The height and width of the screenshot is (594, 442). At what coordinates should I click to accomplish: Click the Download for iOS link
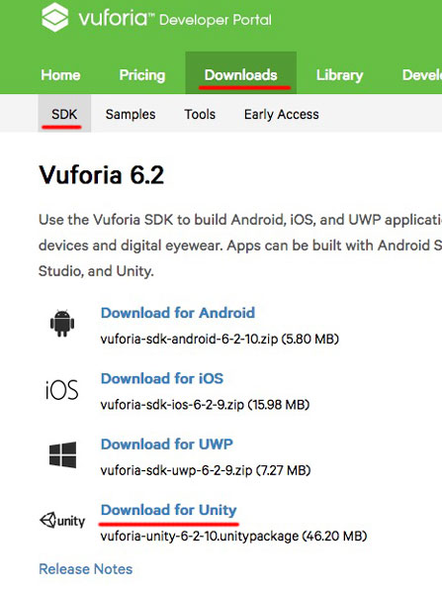162,378
